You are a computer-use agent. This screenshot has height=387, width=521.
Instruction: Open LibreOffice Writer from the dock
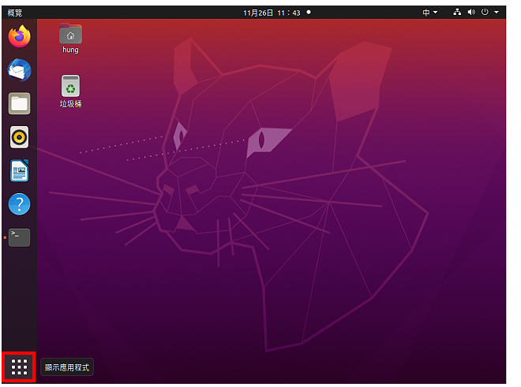[19, 170]
